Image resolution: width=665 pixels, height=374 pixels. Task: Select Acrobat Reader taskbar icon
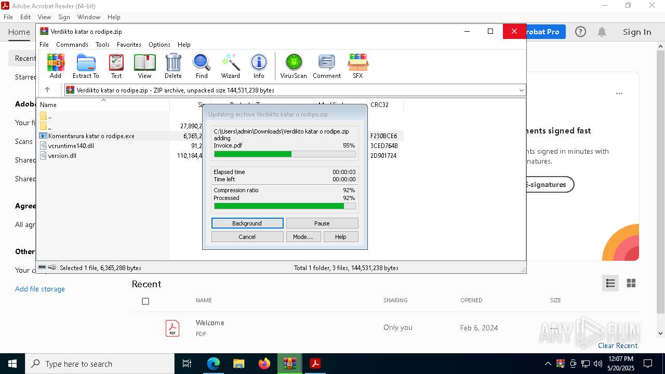coord(315,364)
